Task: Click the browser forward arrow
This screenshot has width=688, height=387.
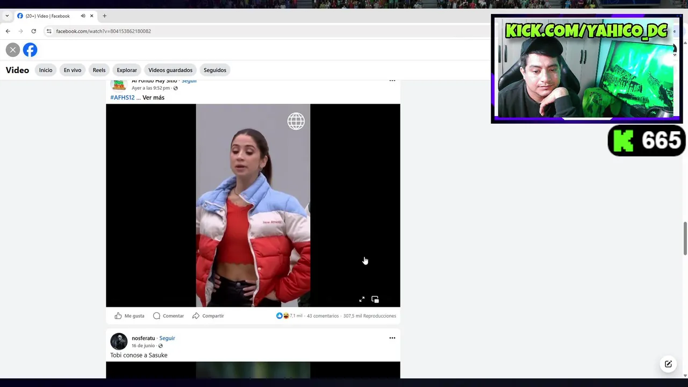Action: [20, 31]
